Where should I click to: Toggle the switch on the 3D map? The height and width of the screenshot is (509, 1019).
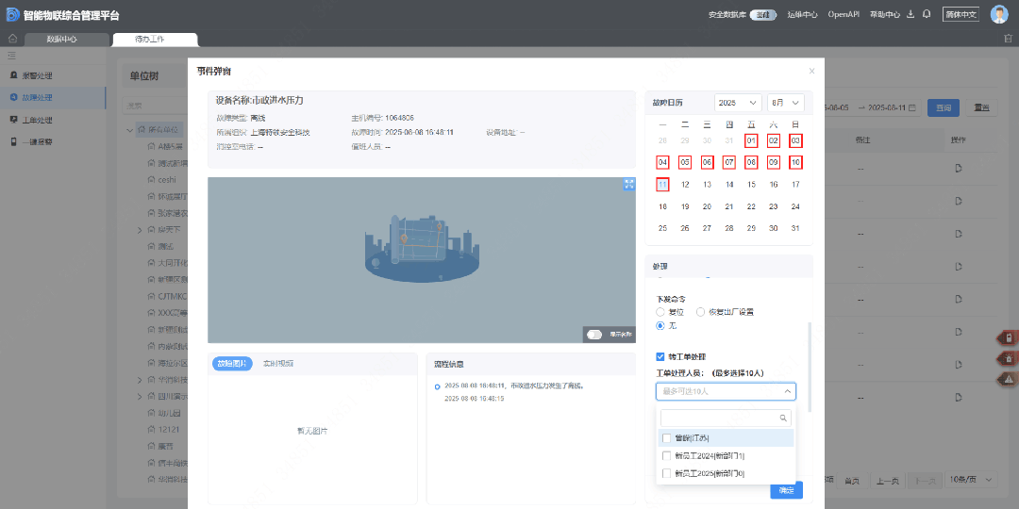[x=594, y=335]
